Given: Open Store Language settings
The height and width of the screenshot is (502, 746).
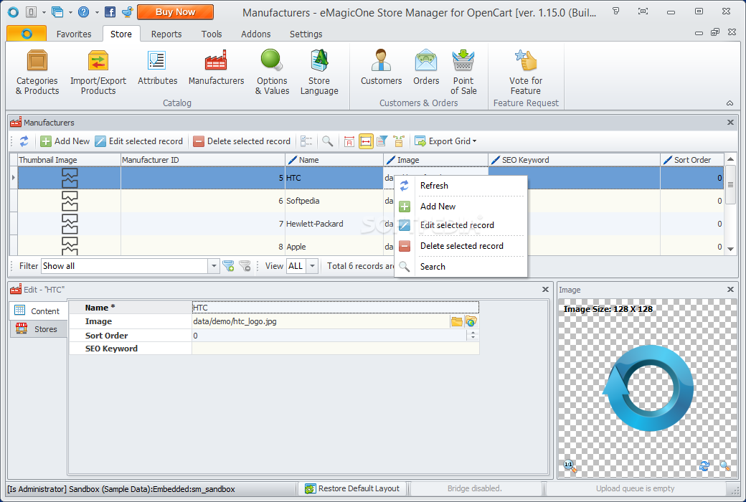Looking at the screenshot, I should coord(319,72).
